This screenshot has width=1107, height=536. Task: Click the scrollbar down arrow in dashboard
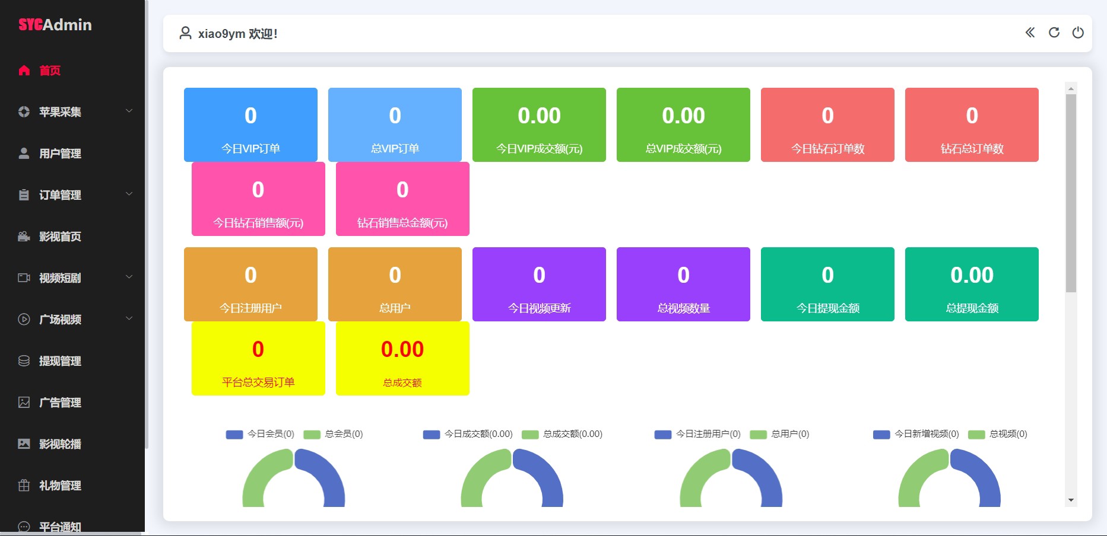click(1071, 500)
